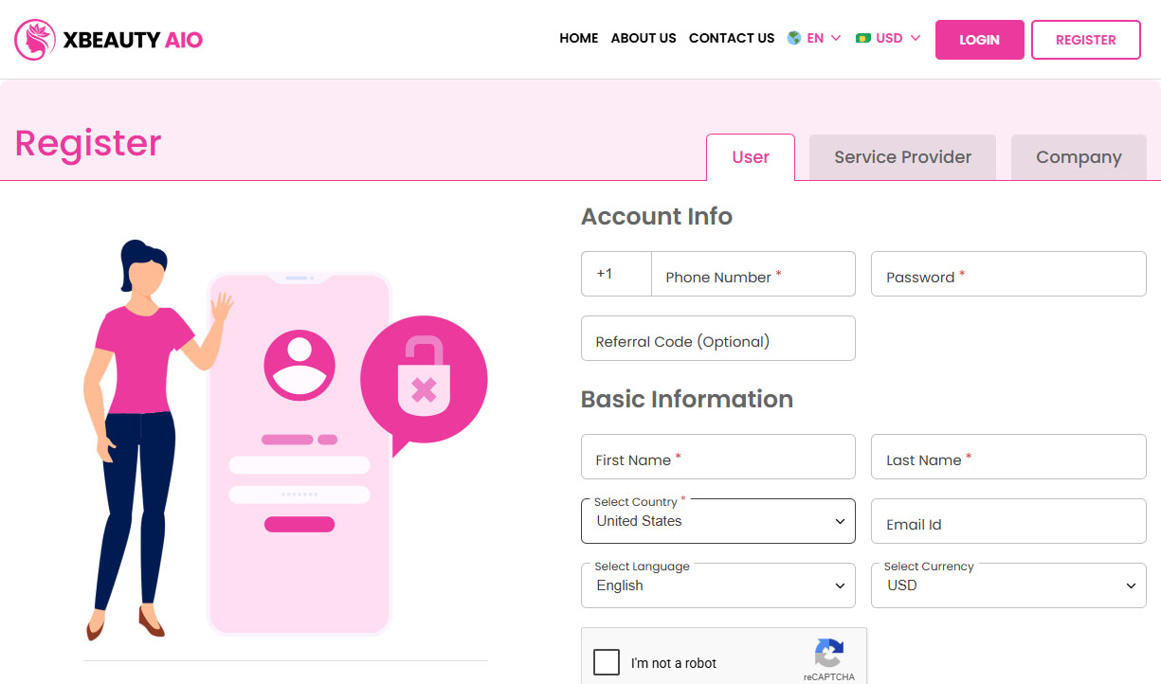Select the +1 country code box
Viewport: 1161px width, 684px height.
point(615,274)
